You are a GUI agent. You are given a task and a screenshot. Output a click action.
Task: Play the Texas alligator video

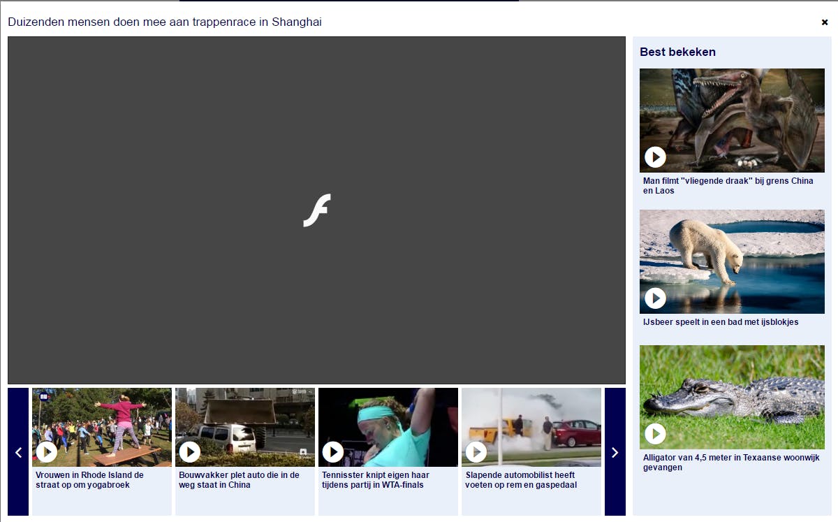tap(655, 434)
